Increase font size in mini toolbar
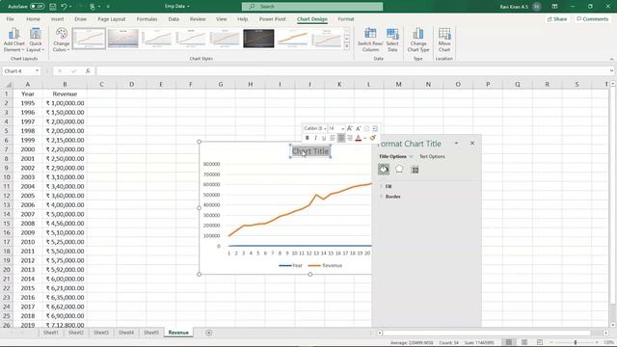 click(349, 128)
